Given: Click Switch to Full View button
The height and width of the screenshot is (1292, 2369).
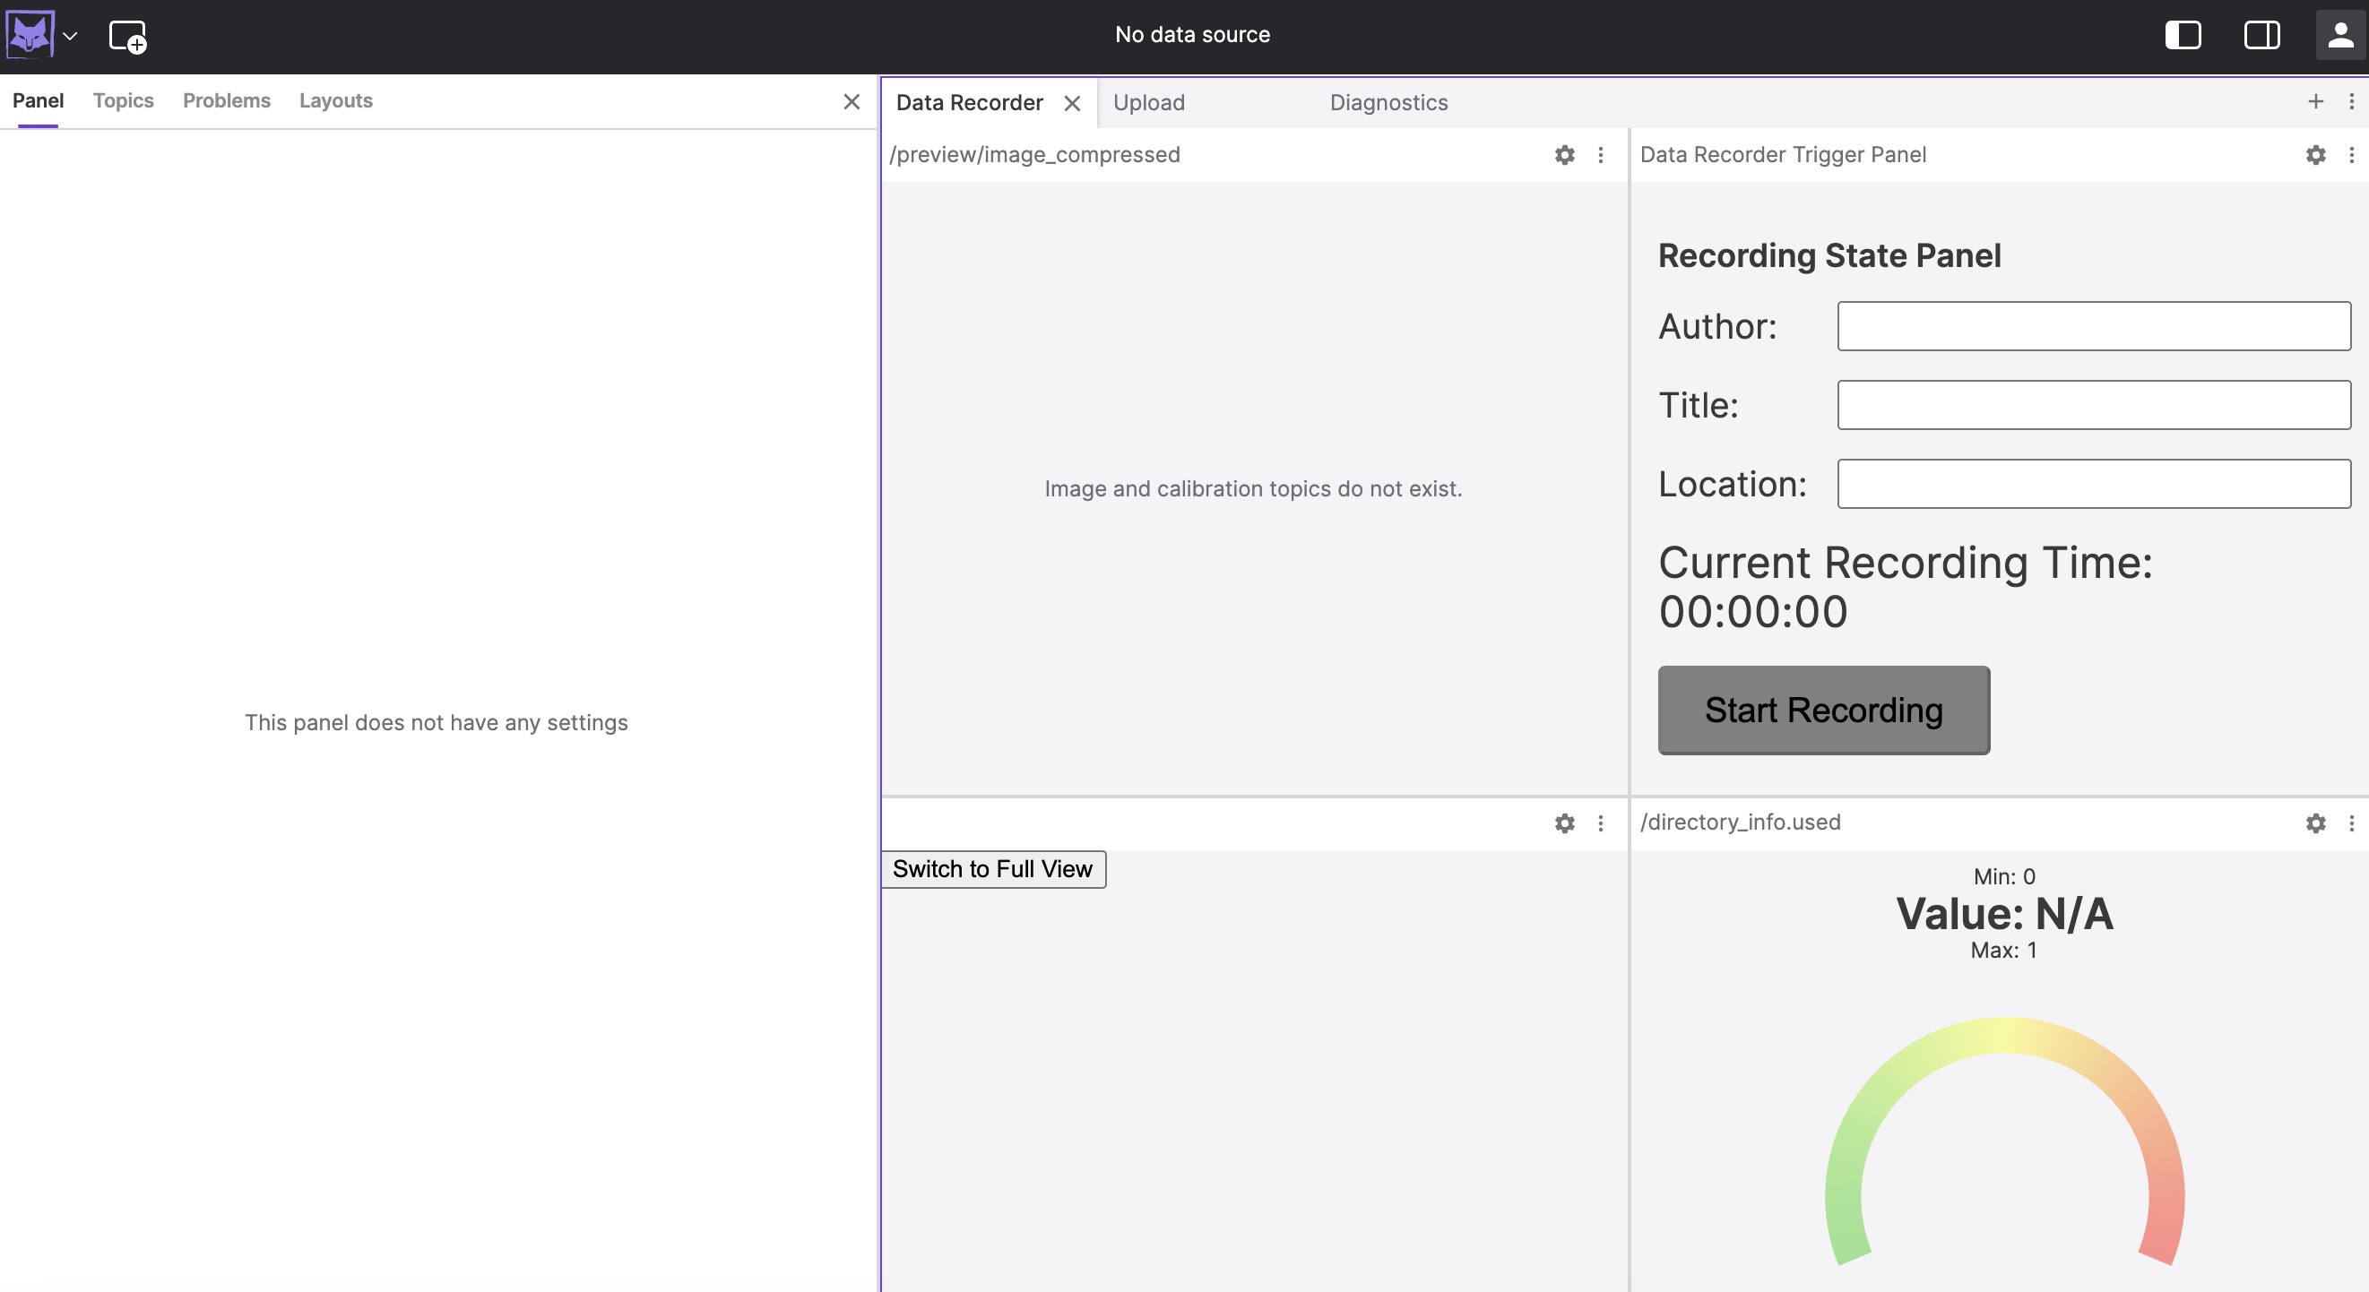Looking at the screenshot, I should click(x=993, y=869).
